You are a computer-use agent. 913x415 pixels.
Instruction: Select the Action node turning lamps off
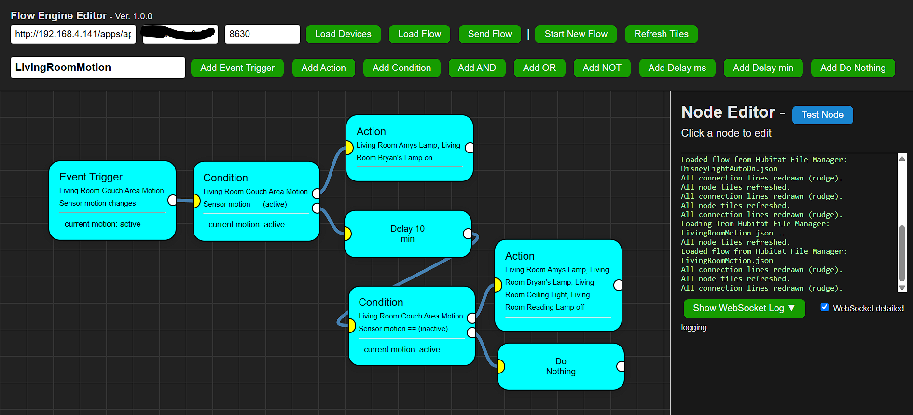pyautogui.click(x=558, y=285)
